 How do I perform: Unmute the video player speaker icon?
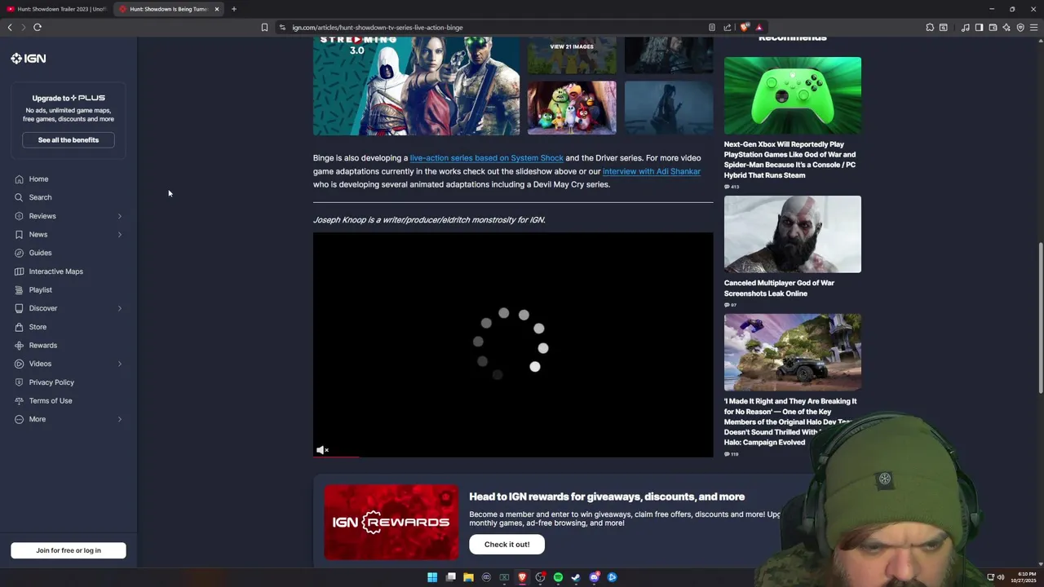(322, 450)
